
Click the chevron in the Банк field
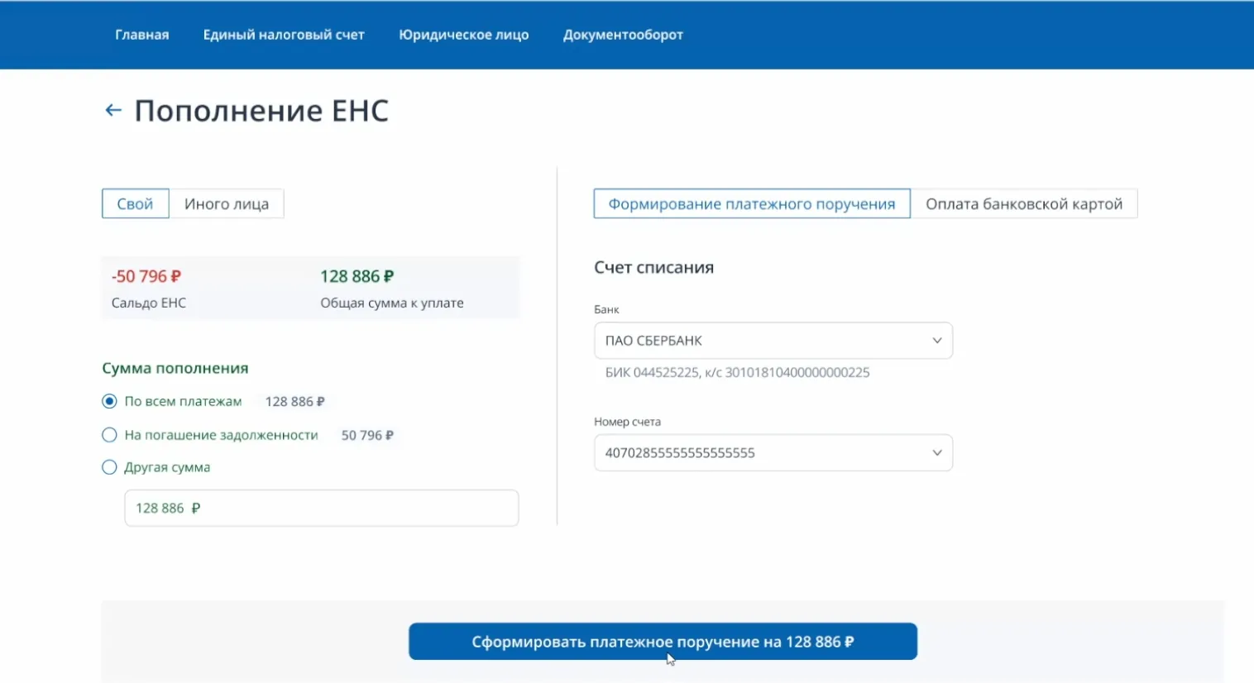click(936, 341)
